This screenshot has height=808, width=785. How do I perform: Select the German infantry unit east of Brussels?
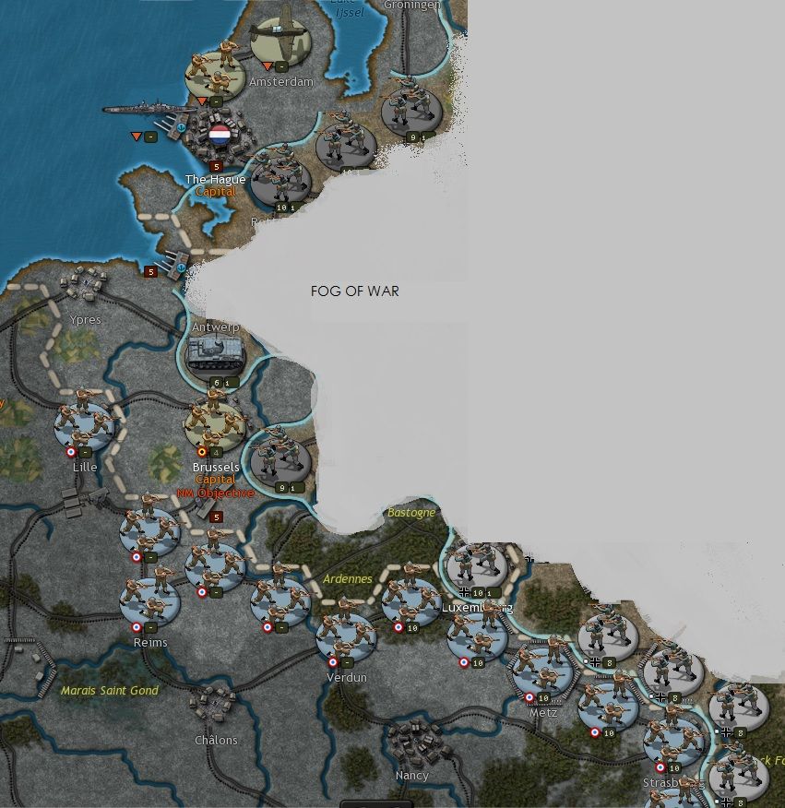pyautogui.click(x=281, y=456)
